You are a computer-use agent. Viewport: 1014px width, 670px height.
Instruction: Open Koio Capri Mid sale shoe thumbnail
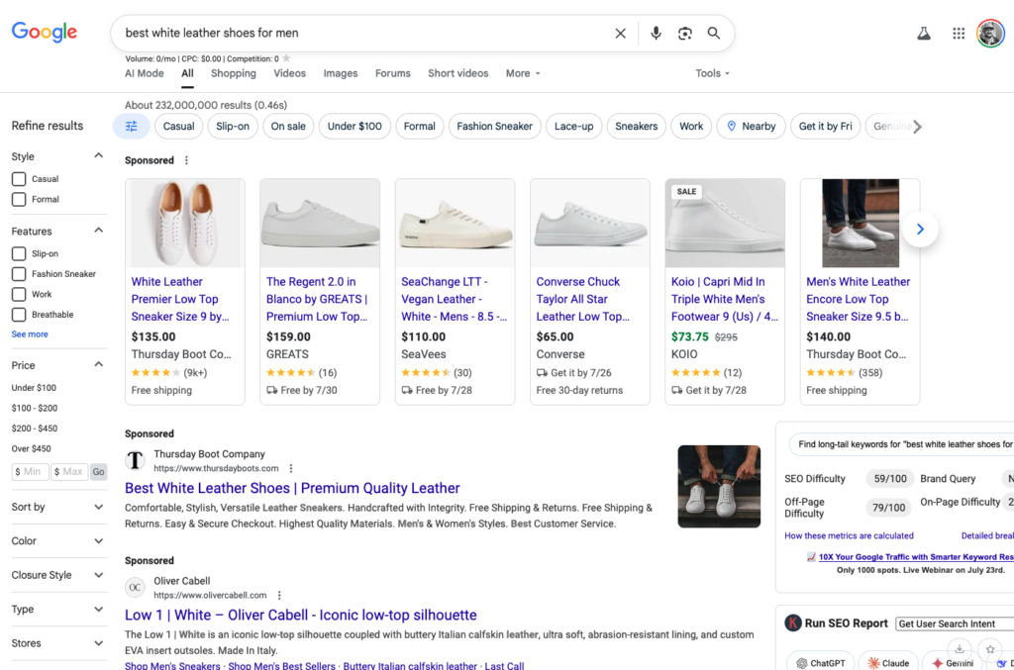click(725, 223)
